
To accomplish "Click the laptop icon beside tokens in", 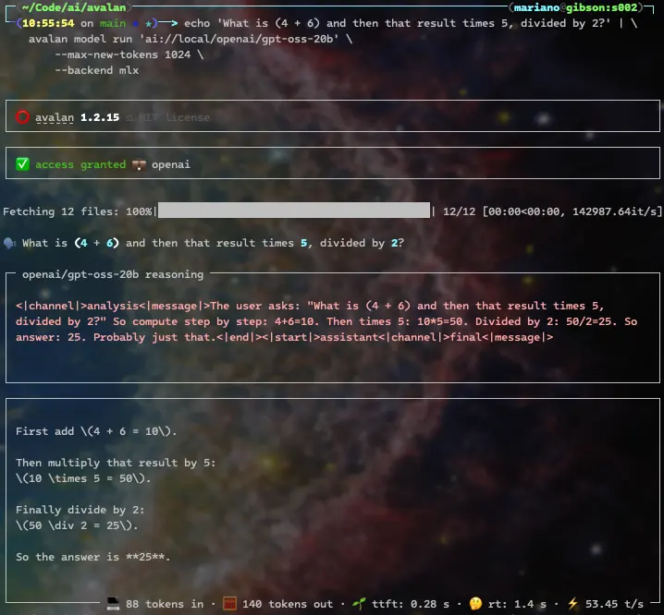I will pyautogui.click(x=113, y=604).
